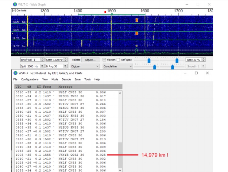The height and width of the screenshot is (172, 228).
Task: Click the WSJT-X Wide Graph globe icon
Action: 15,4
